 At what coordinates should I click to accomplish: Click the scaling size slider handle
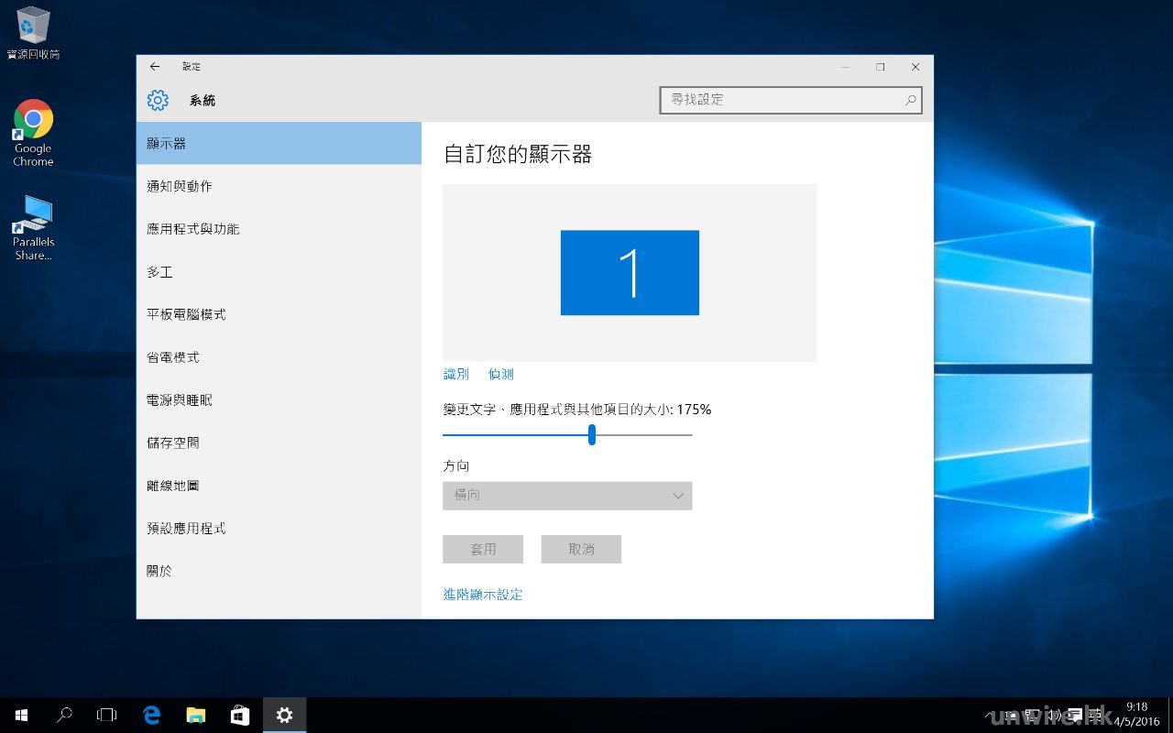click(592, 434)
